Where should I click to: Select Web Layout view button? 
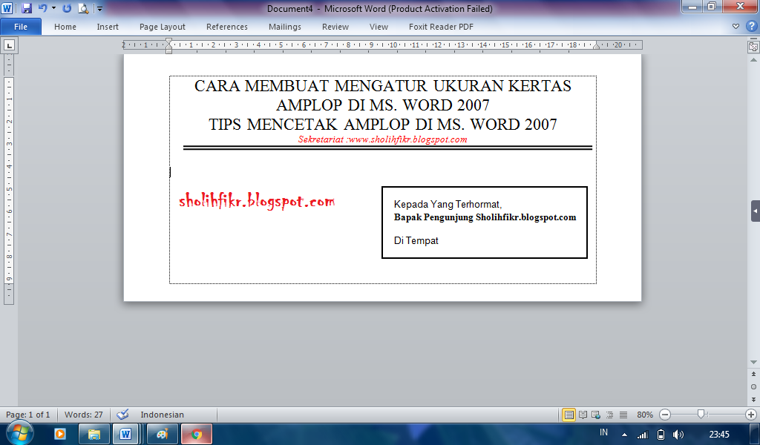coord(596,415)
